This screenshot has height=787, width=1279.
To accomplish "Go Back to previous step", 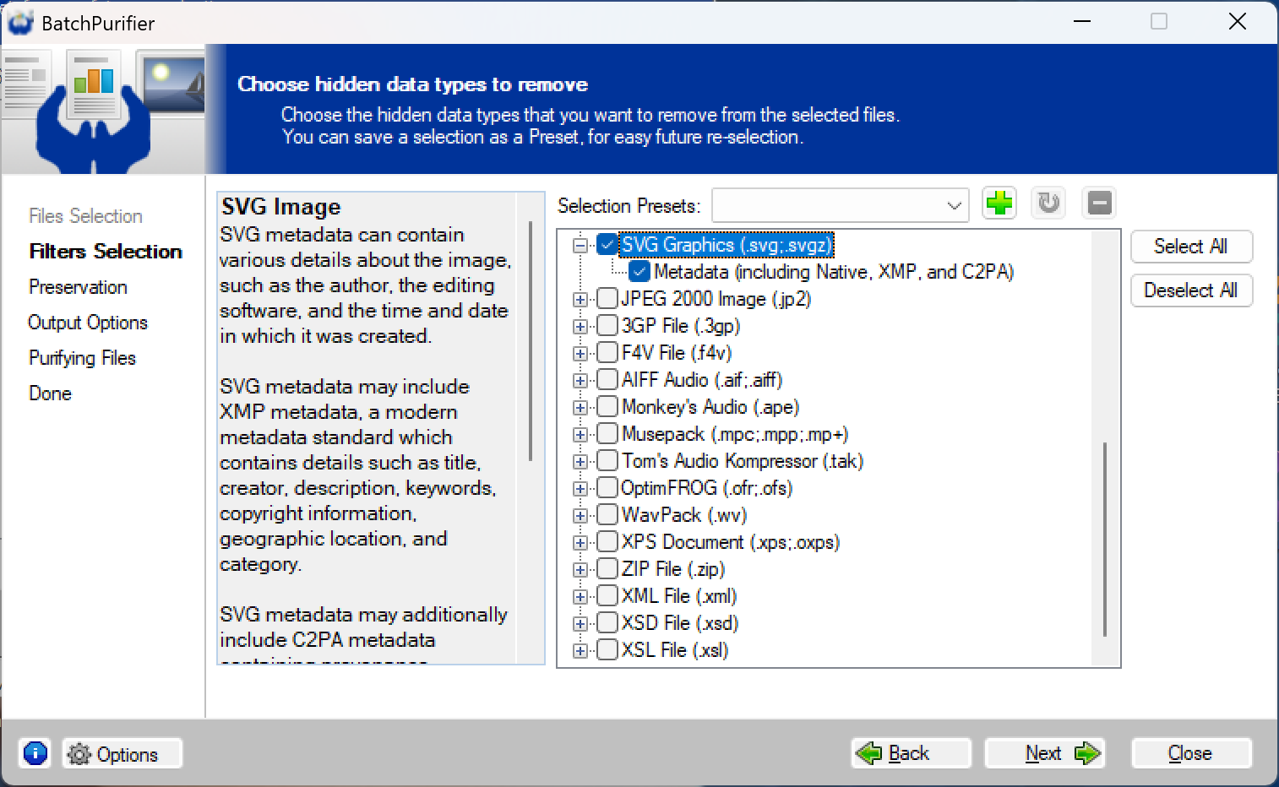I will click(x=911, y=753).
